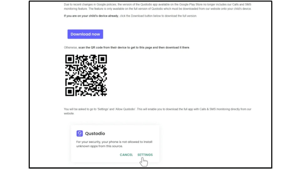The height and width of the screenshot is (169, 301).
Task: Tap SETTINGS in the Qustodio dialog
Action: pos(145,155)
